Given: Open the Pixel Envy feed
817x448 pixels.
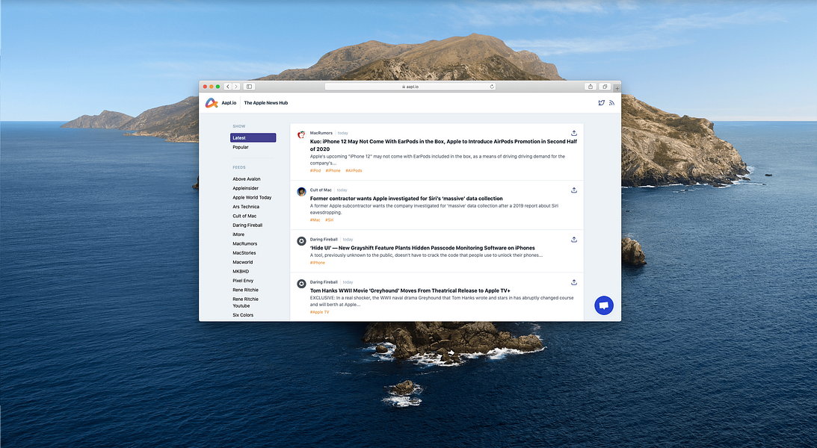Looking at the screenshot, I should (243, 281).
